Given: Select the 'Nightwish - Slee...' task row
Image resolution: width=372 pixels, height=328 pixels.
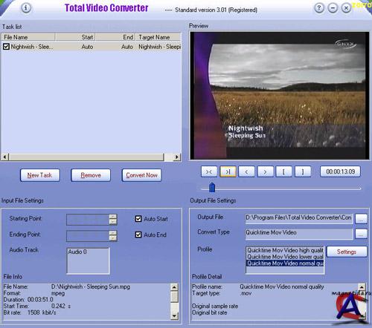Looking at the screenshot, I should [x=92, y=47].
